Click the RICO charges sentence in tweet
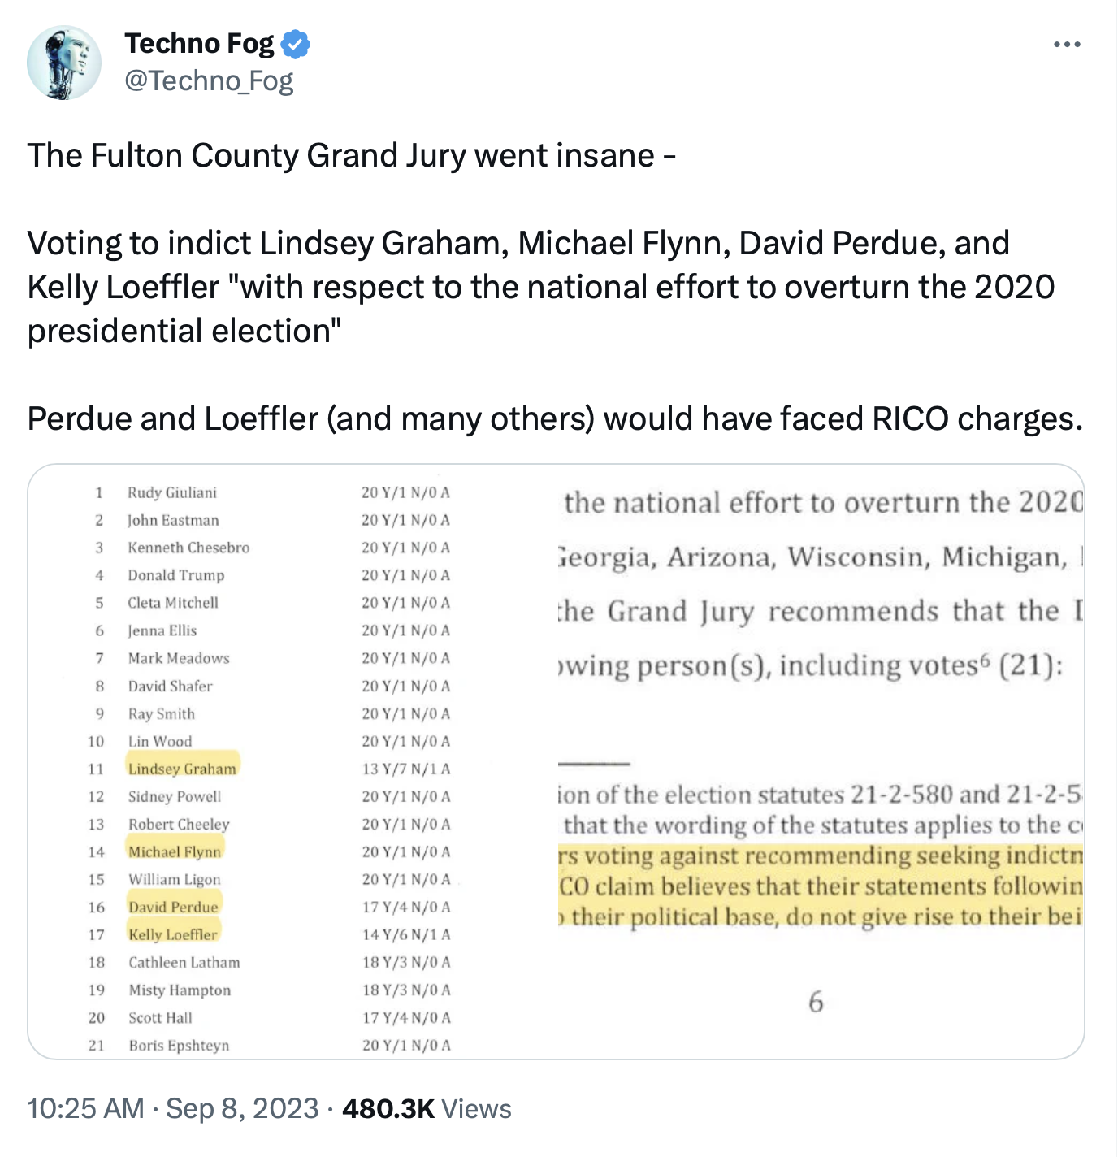 555,418
